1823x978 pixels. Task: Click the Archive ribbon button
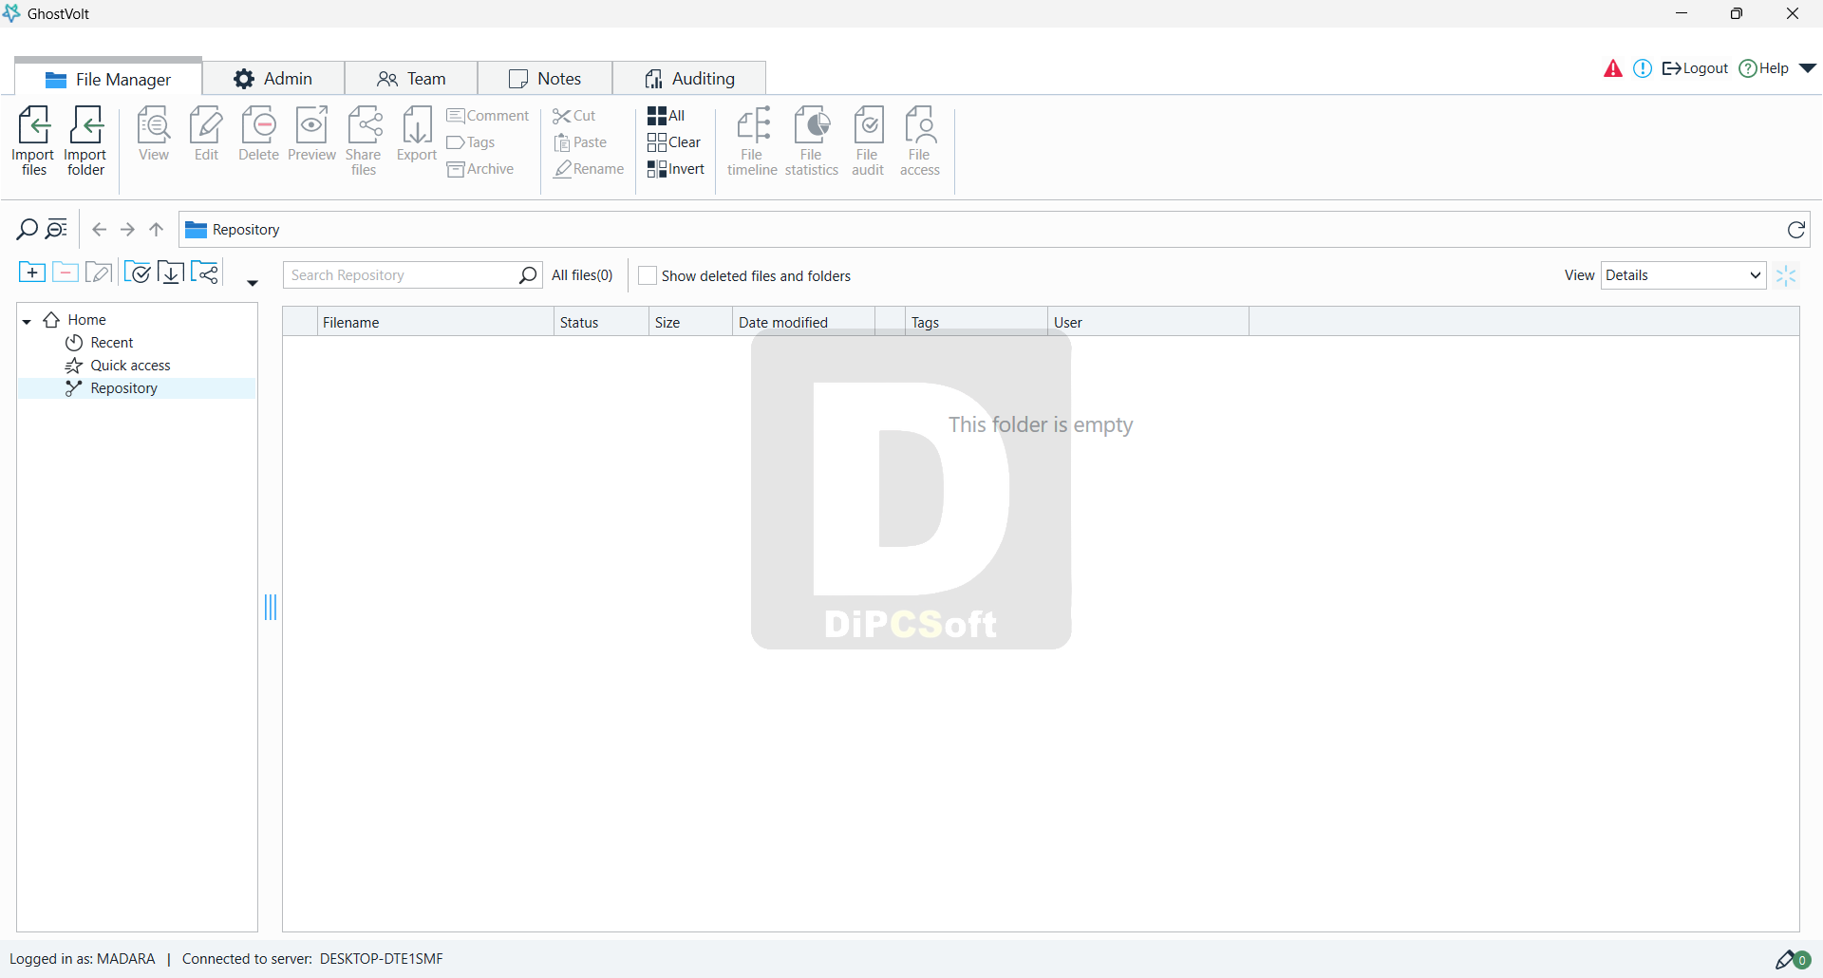pyautogui.click(x=480, y=169)
